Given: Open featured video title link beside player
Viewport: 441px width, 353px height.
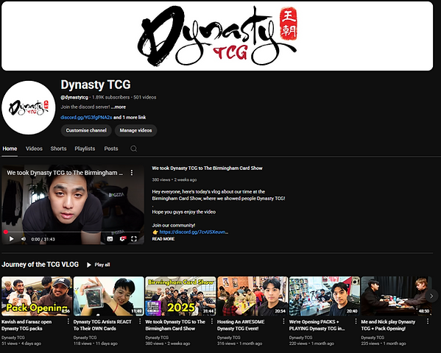Looking at the screenshot, I should [207, 168].
